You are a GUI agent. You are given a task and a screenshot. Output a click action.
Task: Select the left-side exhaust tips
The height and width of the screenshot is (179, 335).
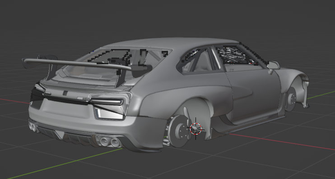coord(33,126)
